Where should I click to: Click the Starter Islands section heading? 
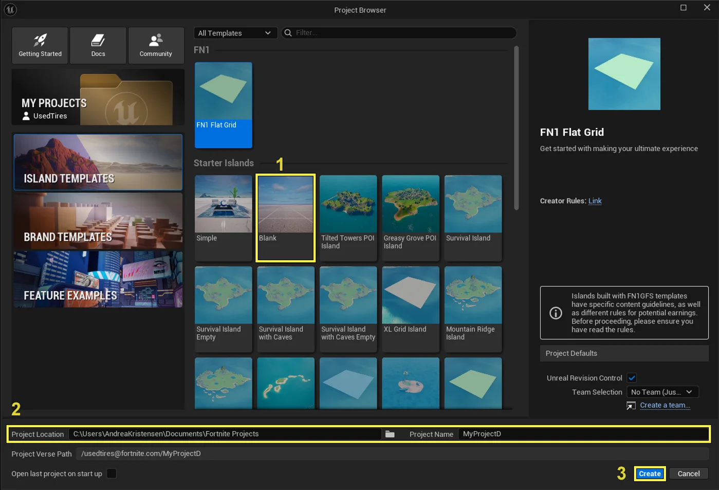pyautogui.click(x=224, y=163)
